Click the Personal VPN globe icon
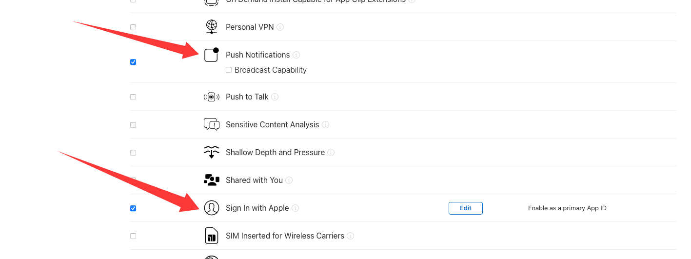This screenshot has height=259, width=691. pos(211,27)
